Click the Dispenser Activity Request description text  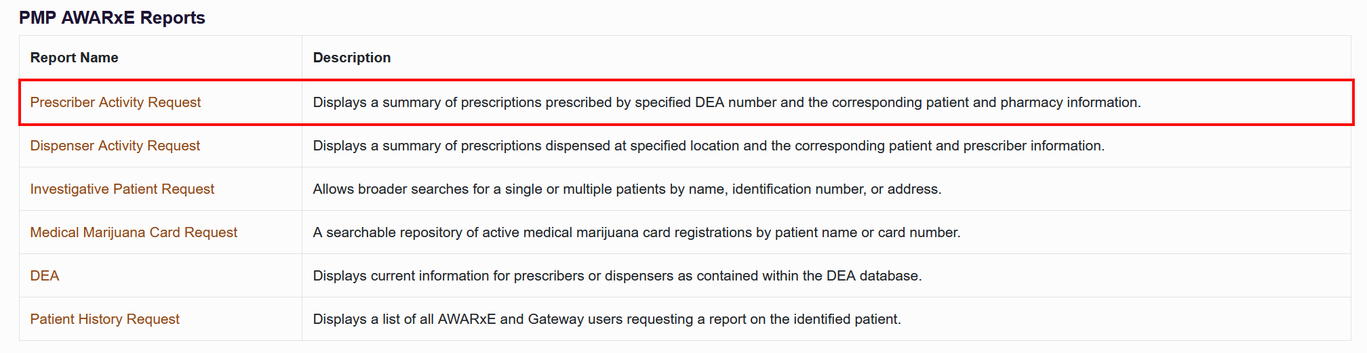(709, 146)
